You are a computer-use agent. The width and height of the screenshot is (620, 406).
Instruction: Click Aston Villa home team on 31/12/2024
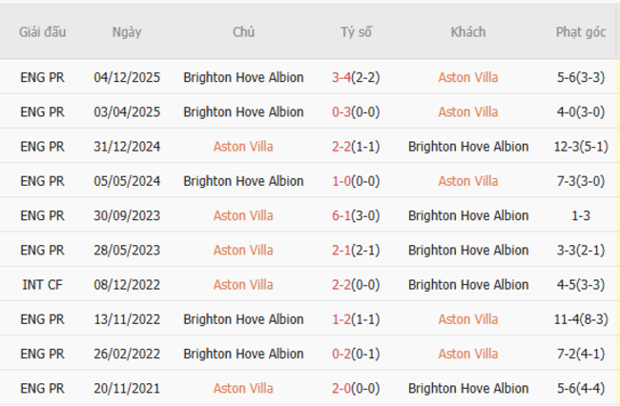coord(243,147)
